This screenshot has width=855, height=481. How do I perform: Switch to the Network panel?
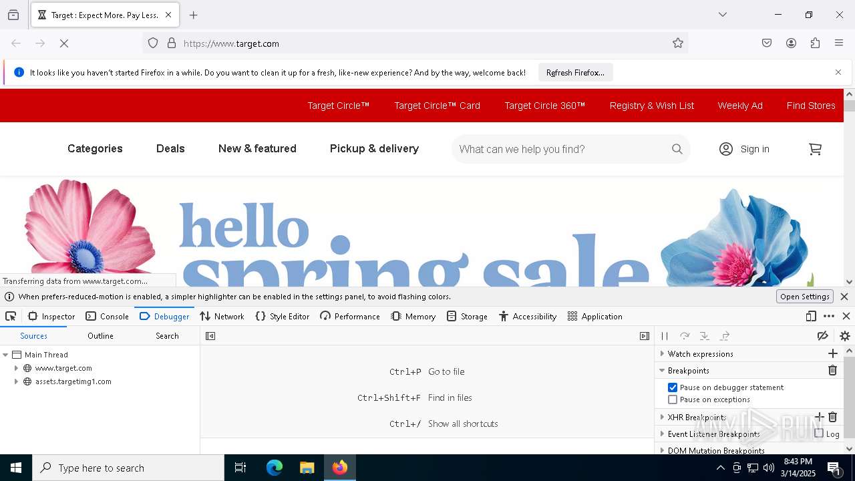pyautogui.click(x=222, y=317)
